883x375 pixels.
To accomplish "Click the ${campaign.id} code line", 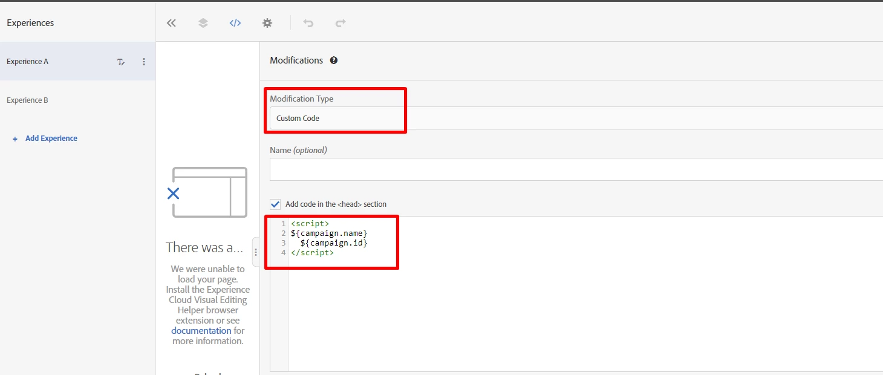I will click(x=334, y=243).
